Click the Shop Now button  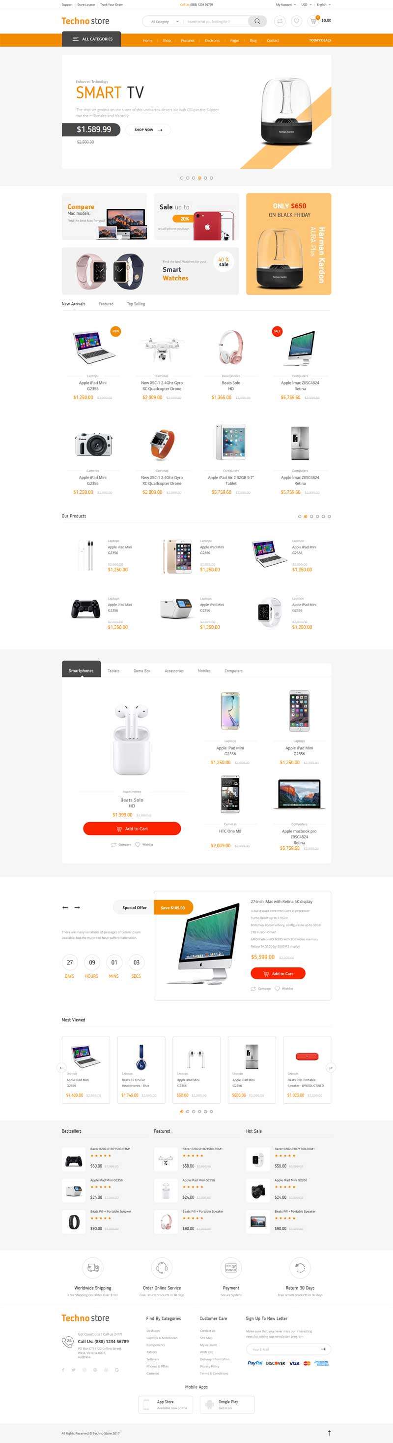147,129
